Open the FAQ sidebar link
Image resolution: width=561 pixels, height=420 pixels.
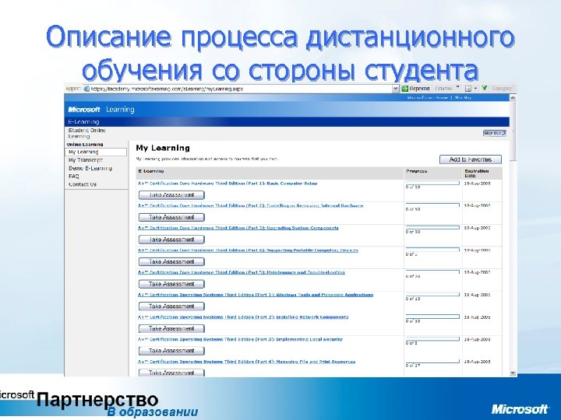point(74,177)
